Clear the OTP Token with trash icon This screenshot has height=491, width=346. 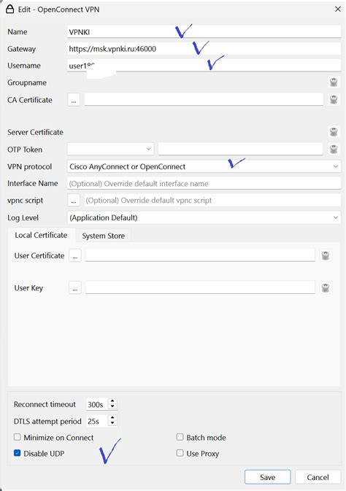point(334,149)
